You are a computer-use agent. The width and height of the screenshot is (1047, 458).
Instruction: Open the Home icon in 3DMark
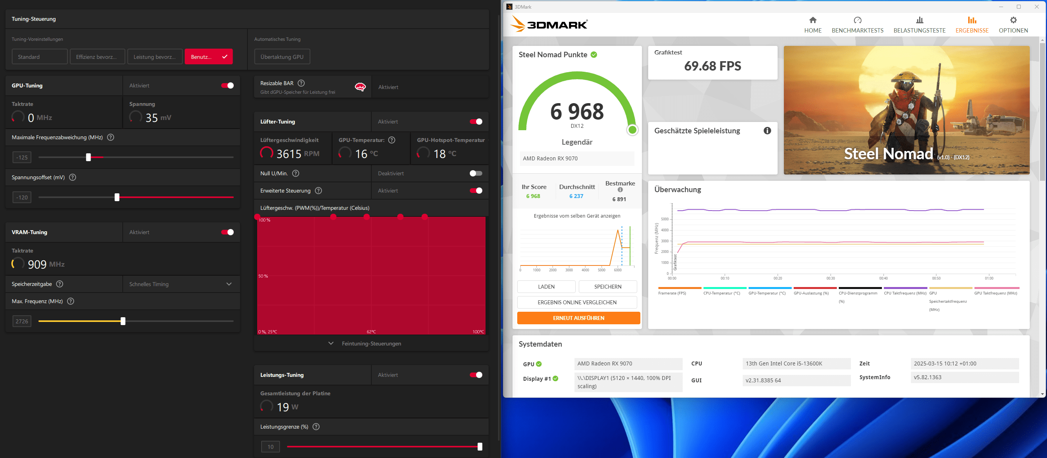pyautogui.click(x=813, y=20)
